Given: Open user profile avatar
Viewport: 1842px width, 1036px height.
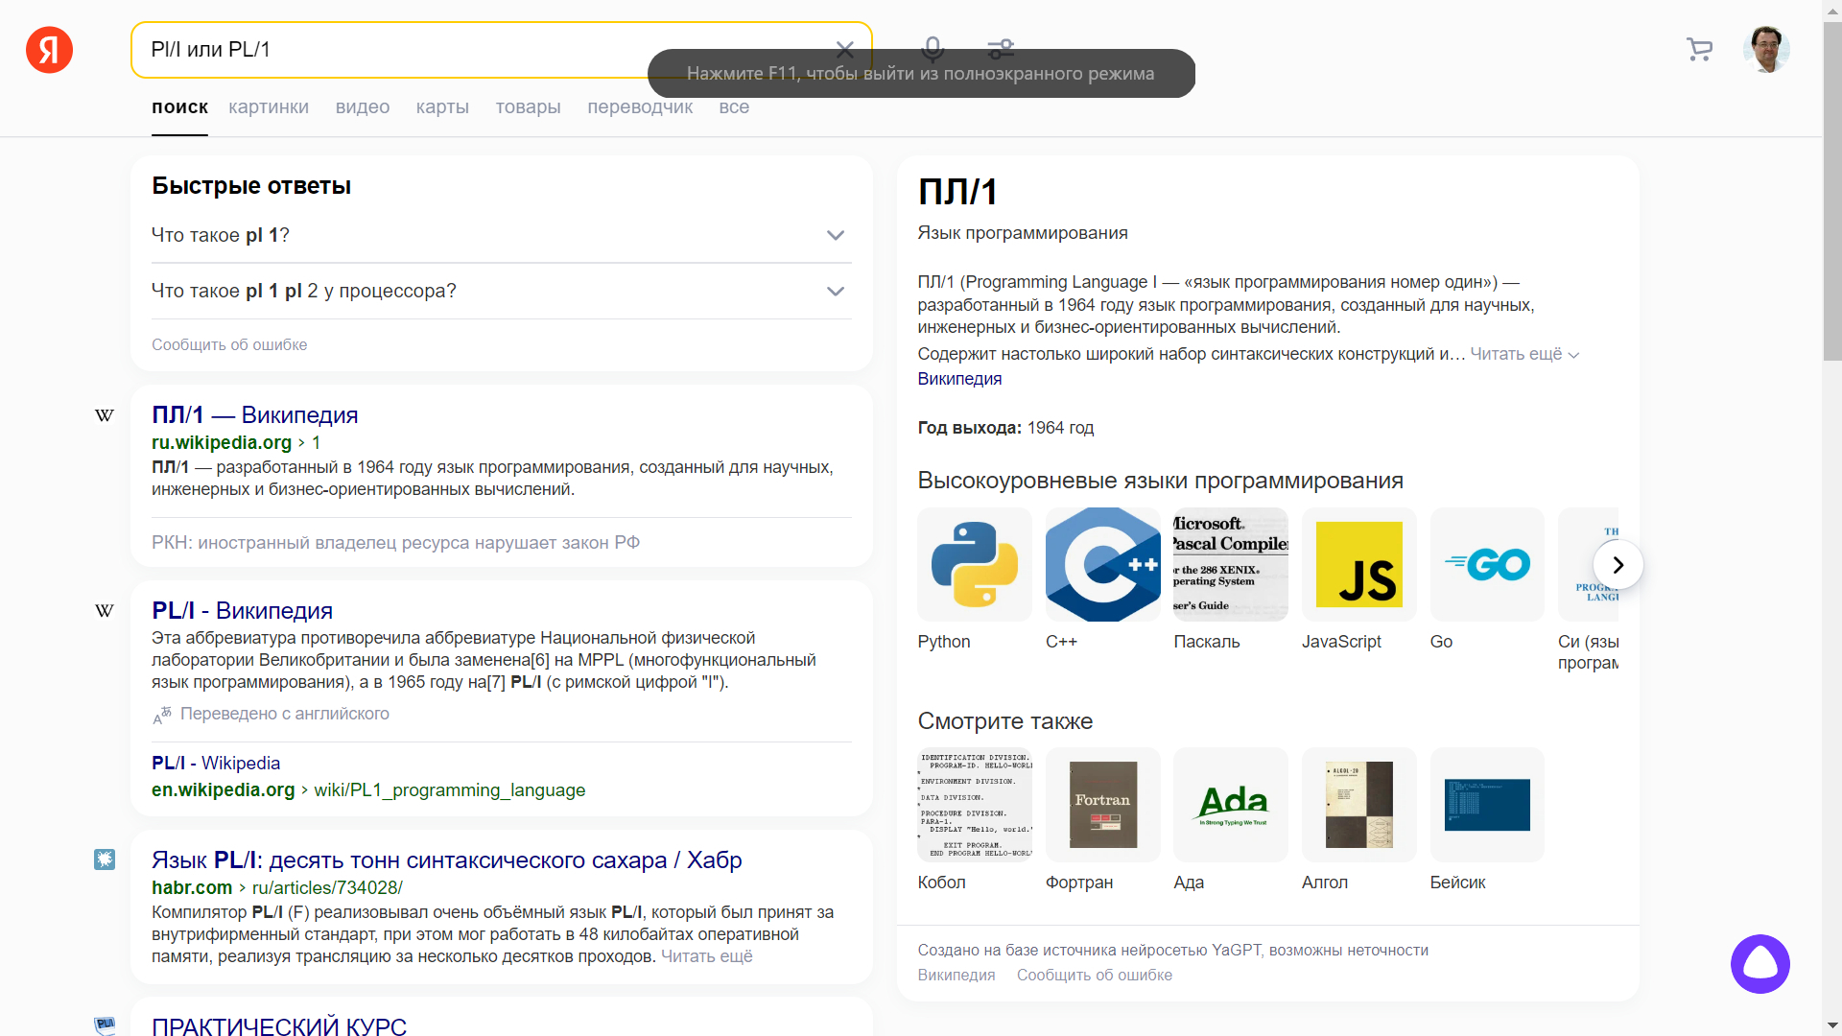Looking at the screenshot, I should coord(1765,50).
